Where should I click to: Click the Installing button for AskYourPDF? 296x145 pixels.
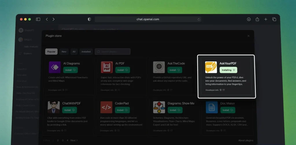228,70
